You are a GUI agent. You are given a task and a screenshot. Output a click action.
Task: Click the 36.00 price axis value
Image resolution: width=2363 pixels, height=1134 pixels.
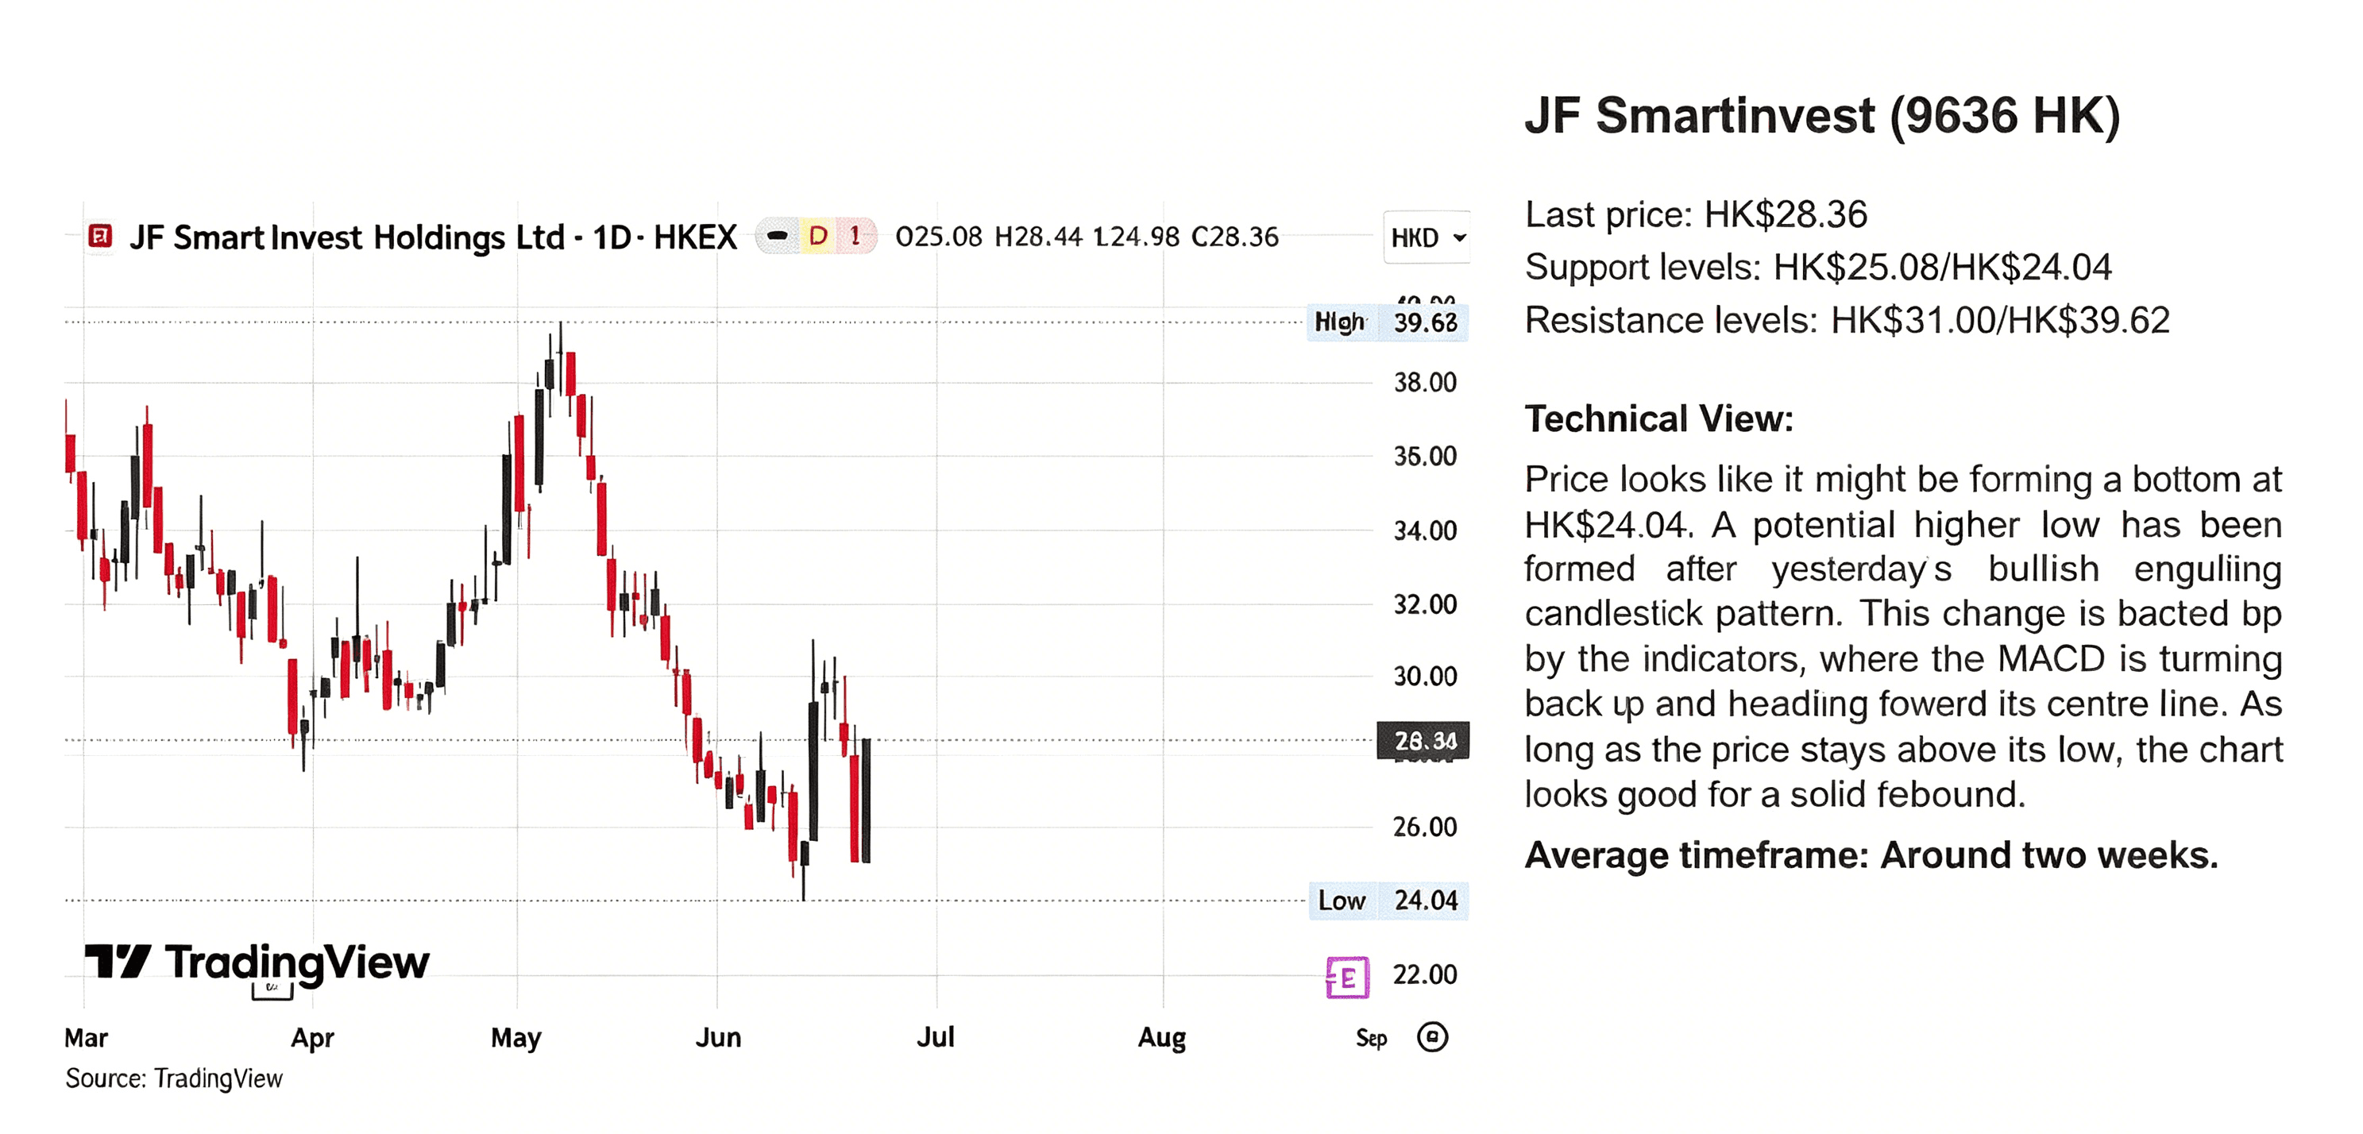coord(1425,456)
